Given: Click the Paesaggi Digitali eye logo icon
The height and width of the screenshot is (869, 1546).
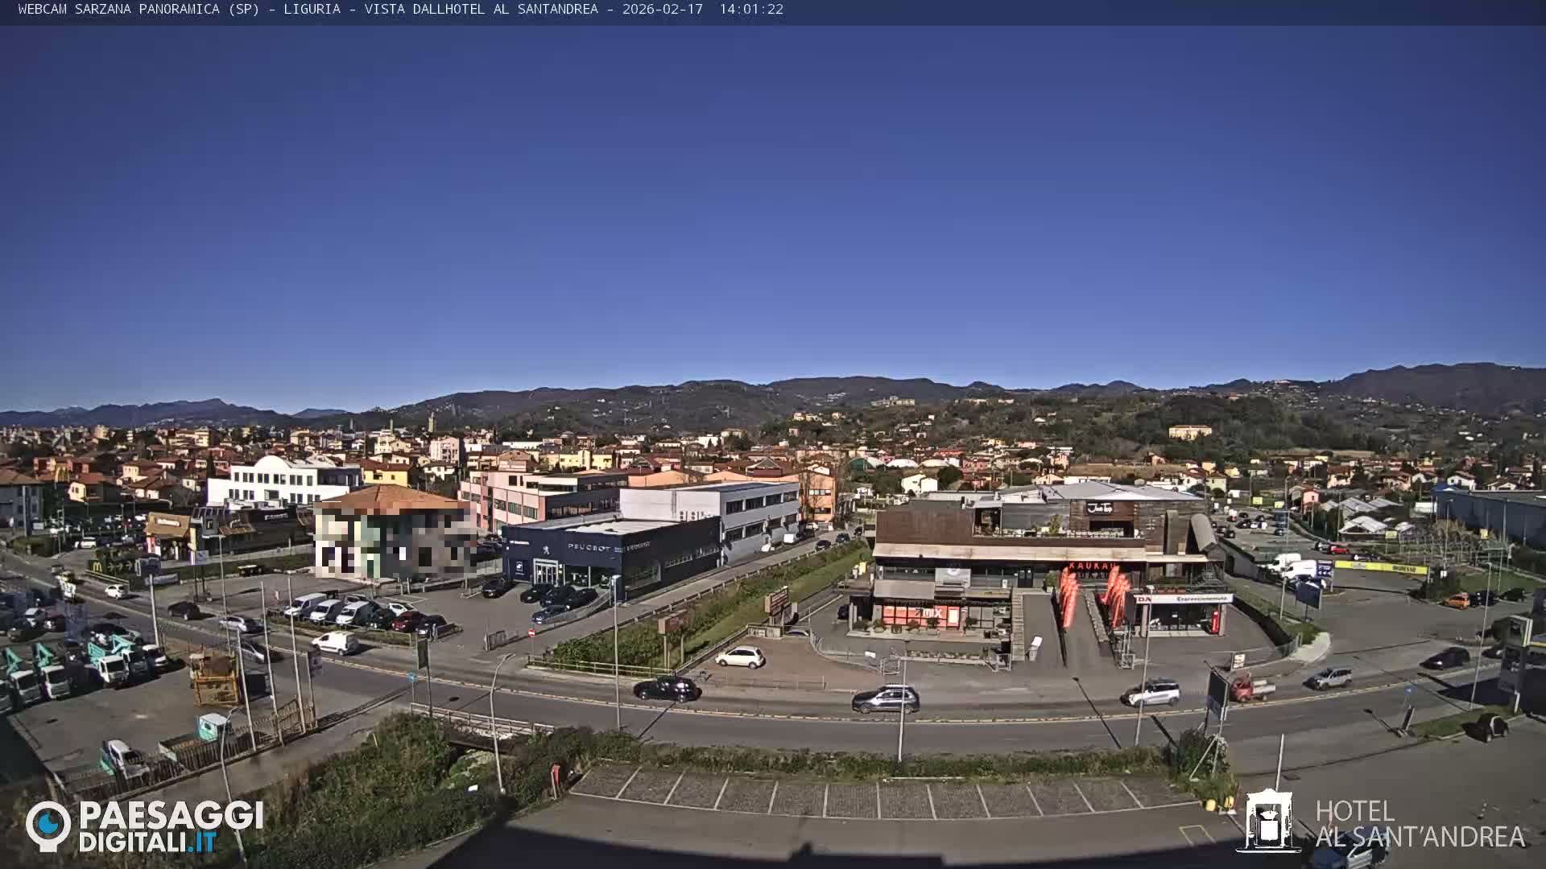Looking at the screenshot, I should pyautogui.click(x=48, y=826).
